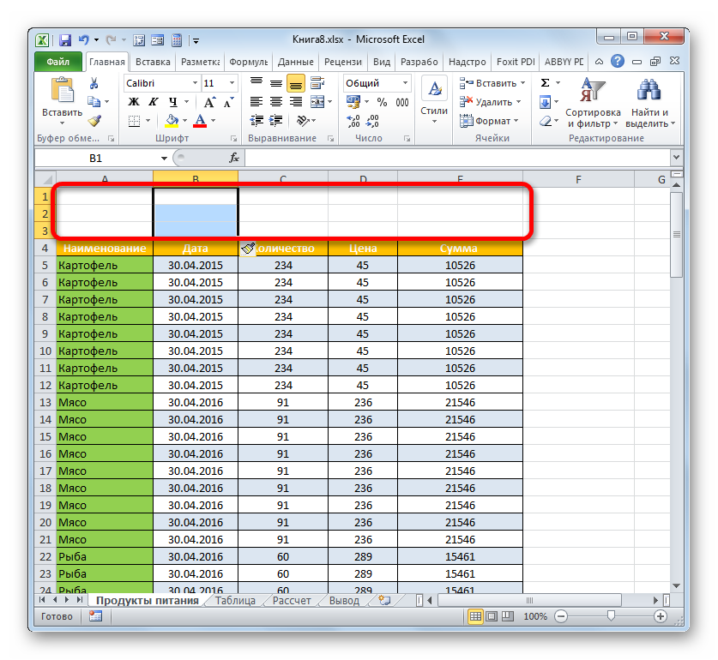Click the Fill down icon

tap(545, 102)
